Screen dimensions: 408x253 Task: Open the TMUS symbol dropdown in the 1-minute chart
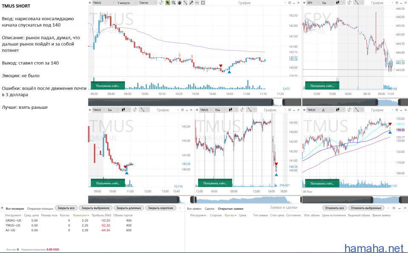coord(104,3)
